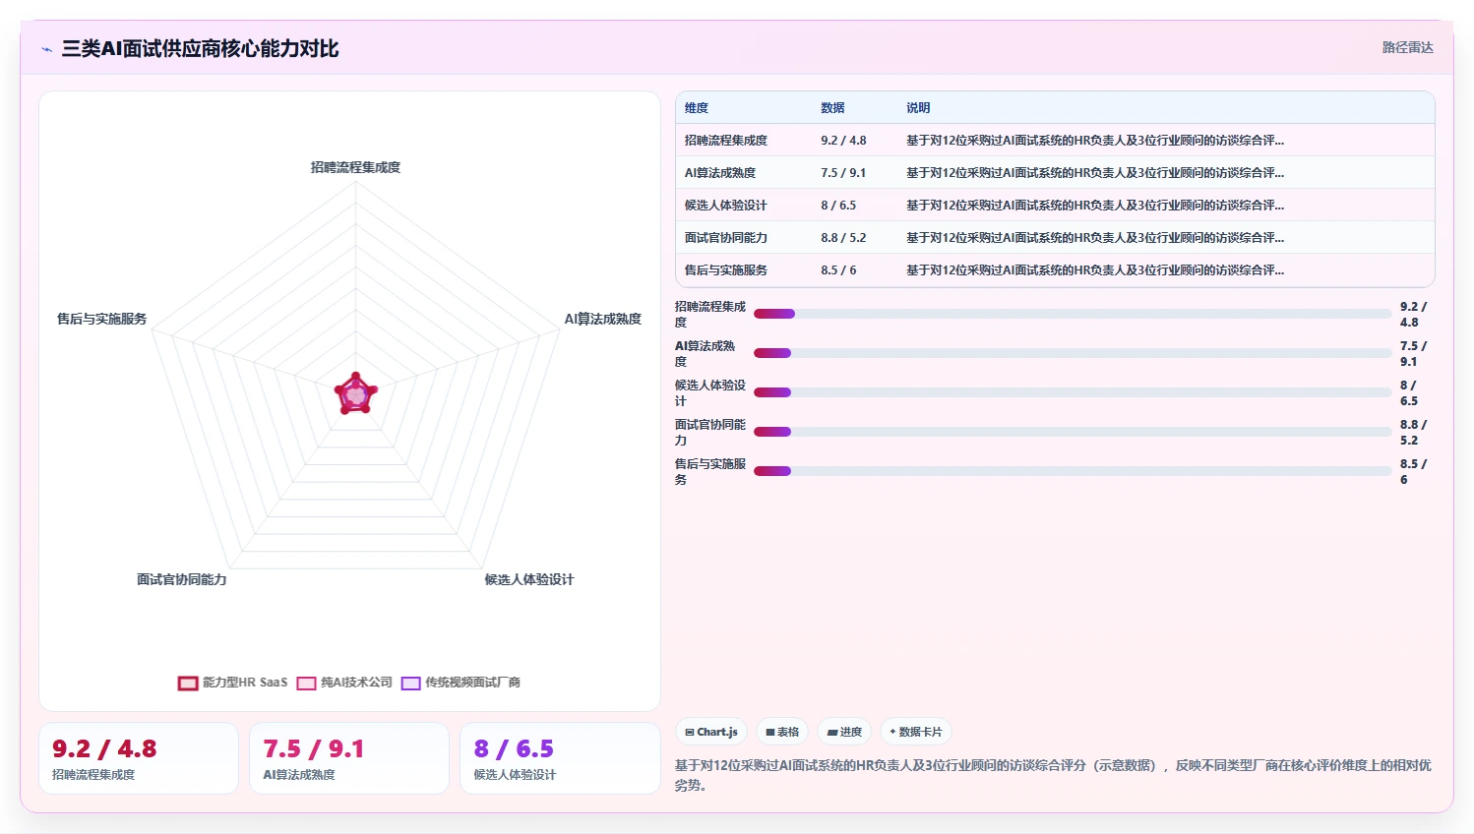Click the radar chart polygon at center
Image resolution: width=1474 pixels, height=834 pixels.
point(355,394)
